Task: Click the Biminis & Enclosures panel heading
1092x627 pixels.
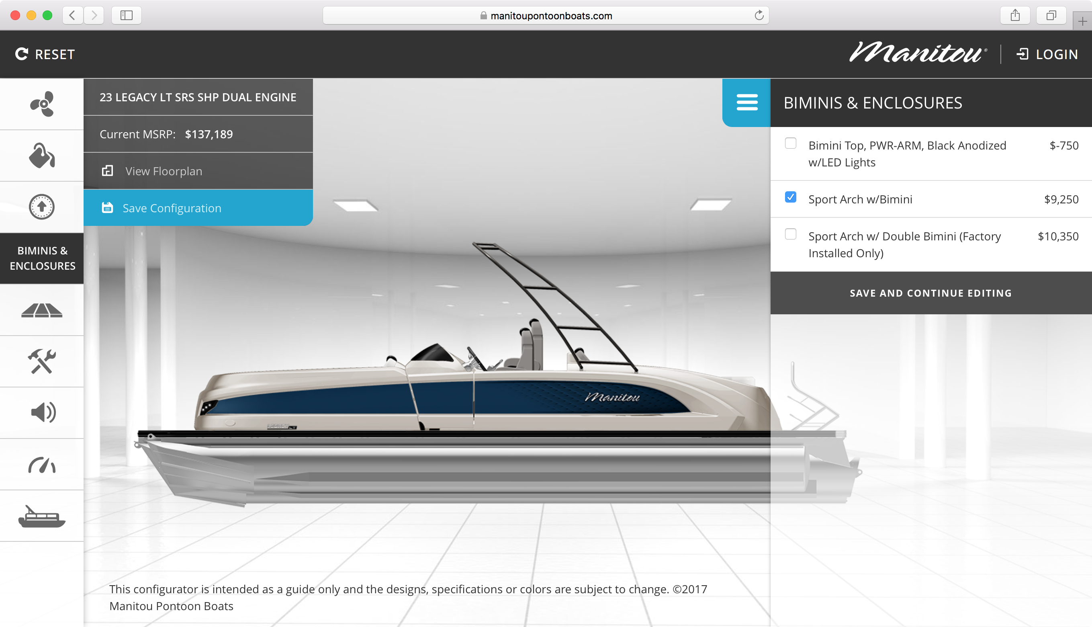Action: click(873, 103)
